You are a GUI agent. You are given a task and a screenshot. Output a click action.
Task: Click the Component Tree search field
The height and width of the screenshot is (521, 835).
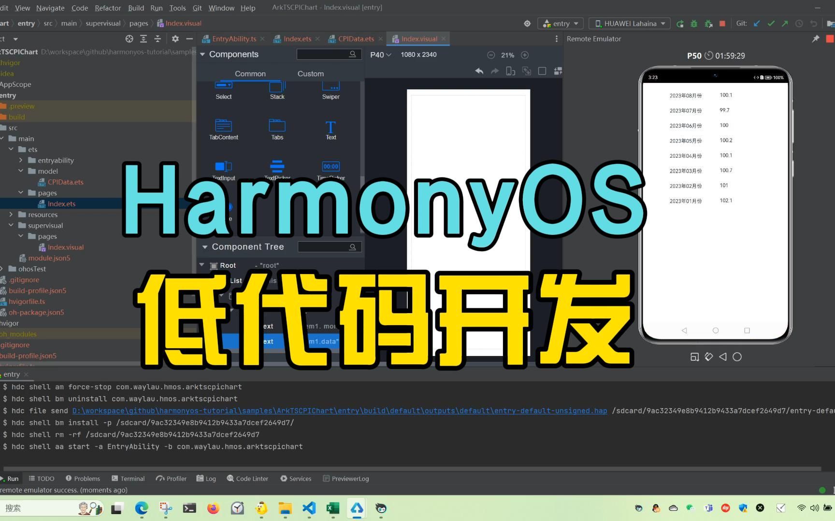(330, 247)
